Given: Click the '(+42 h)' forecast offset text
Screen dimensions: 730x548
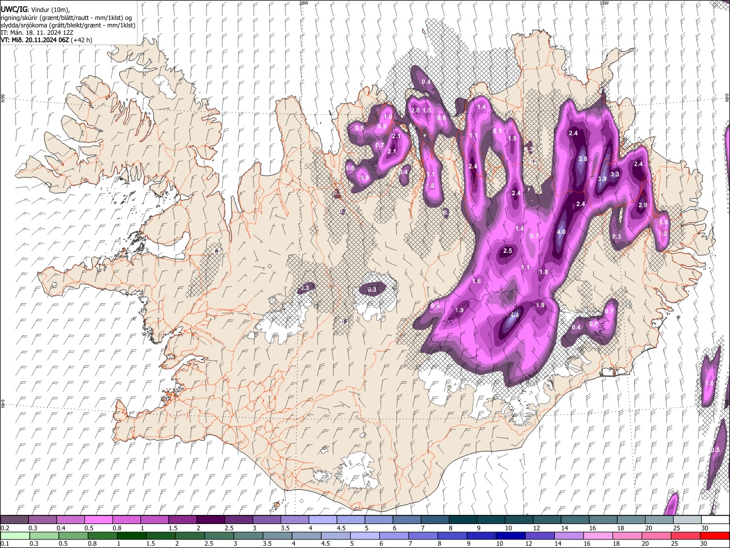Looking at the screenshot, I should pyautogui.click(x=82, y=40).
